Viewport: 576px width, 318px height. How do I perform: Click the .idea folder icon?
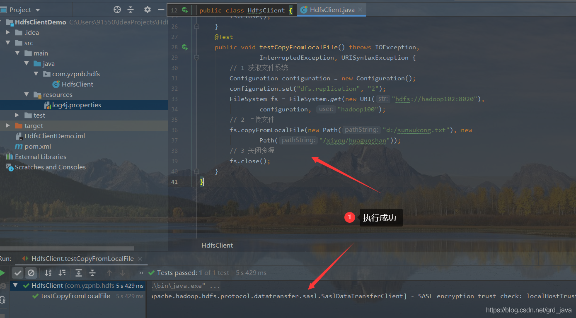tap(19, 32)
